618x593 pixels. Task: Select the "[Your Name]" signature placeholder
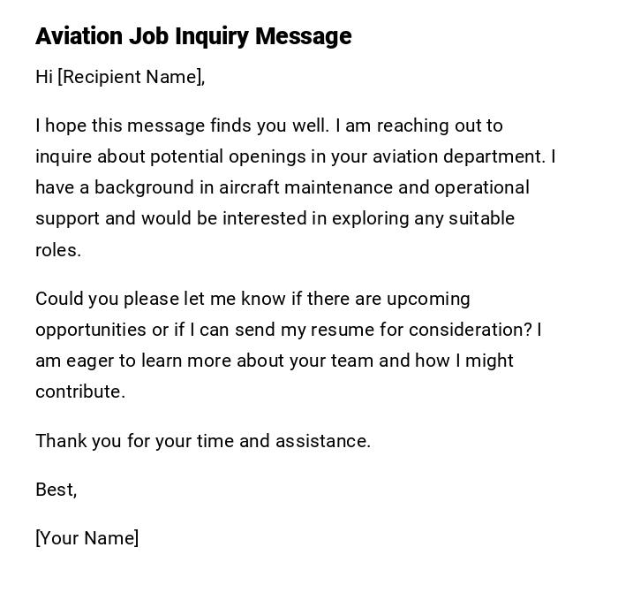(x=87, y=538)
